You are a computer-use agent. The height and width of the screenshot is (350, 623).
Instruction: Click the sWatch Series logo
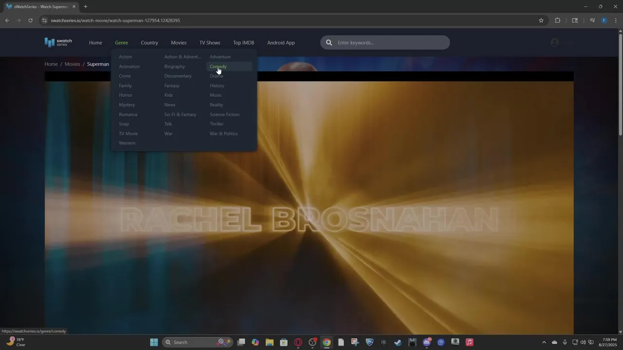[58, 42]
